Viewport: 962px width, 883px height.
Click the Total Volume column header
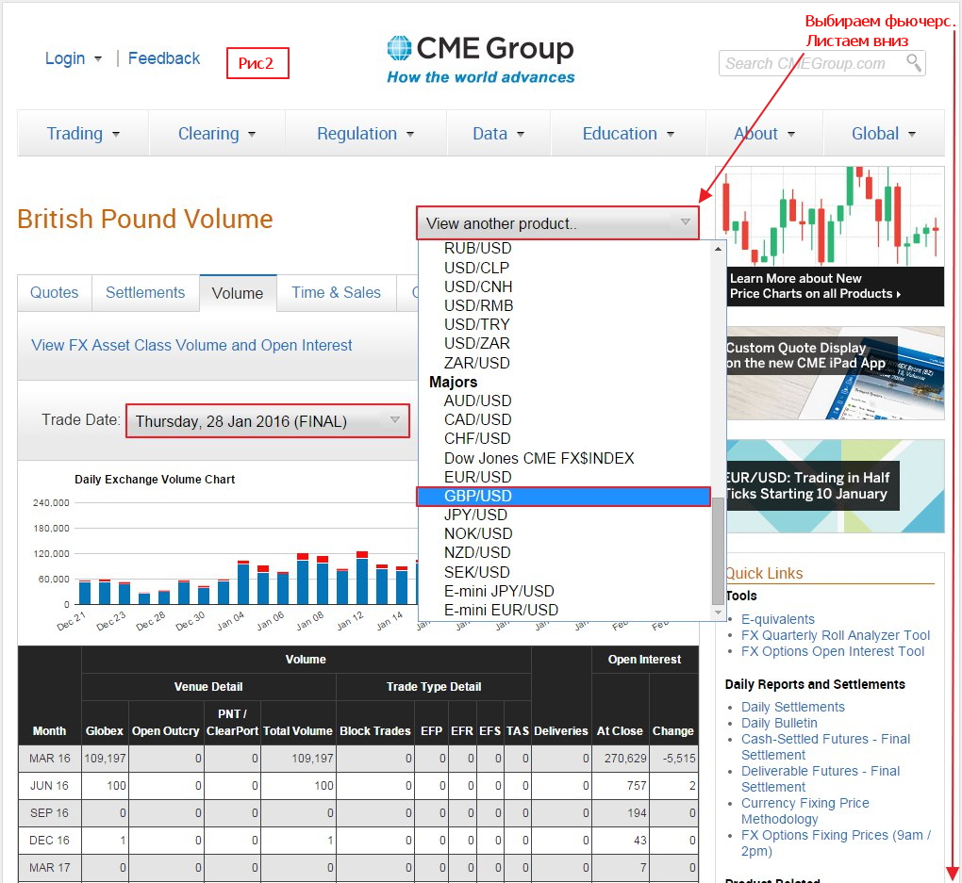pyautogui.click(x=297, y=731)
